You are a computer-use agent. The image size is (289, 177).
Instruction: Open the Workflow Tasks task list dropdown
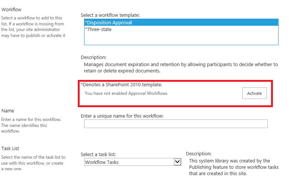click(x=132, y=162)
